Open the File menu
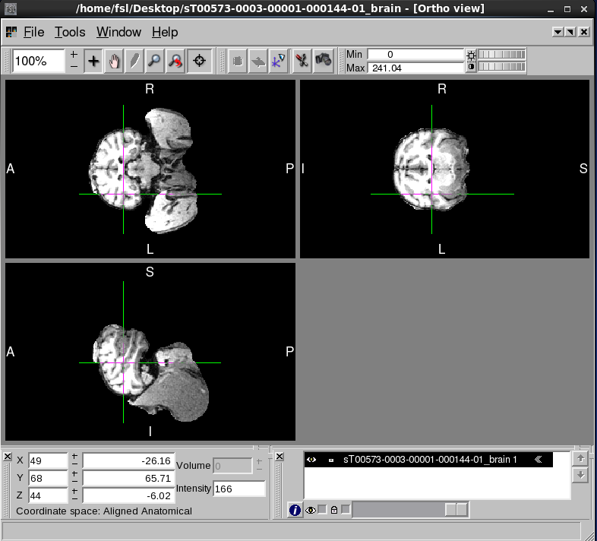 click(x=34, y=32)
